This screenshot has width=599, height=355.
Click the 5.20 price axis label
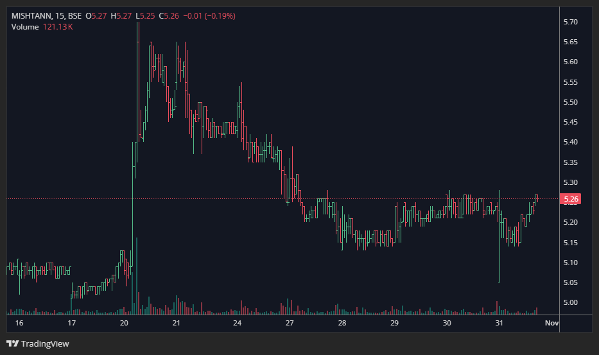570,222
